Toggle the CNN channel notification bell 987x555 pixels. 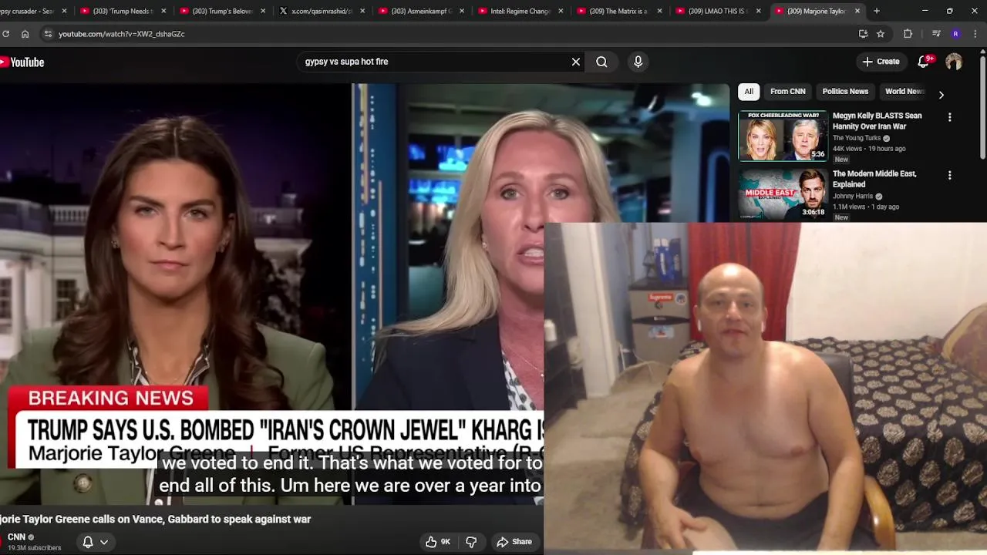click(88, 542)
